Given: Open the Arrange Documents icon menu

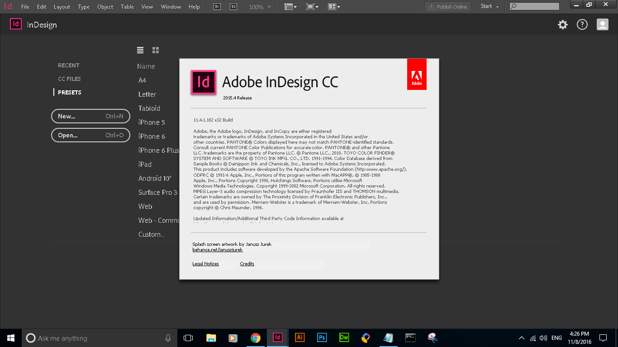Looking at the screenshot, I should pos(334,7).
